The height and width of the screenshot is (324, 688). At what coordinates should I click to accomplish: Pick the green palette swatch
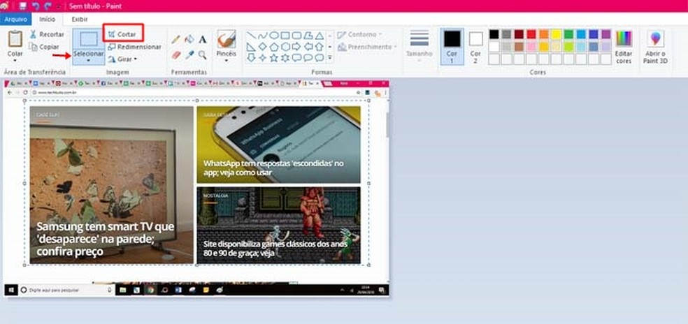pyautogui.click(x=568, y=34)
